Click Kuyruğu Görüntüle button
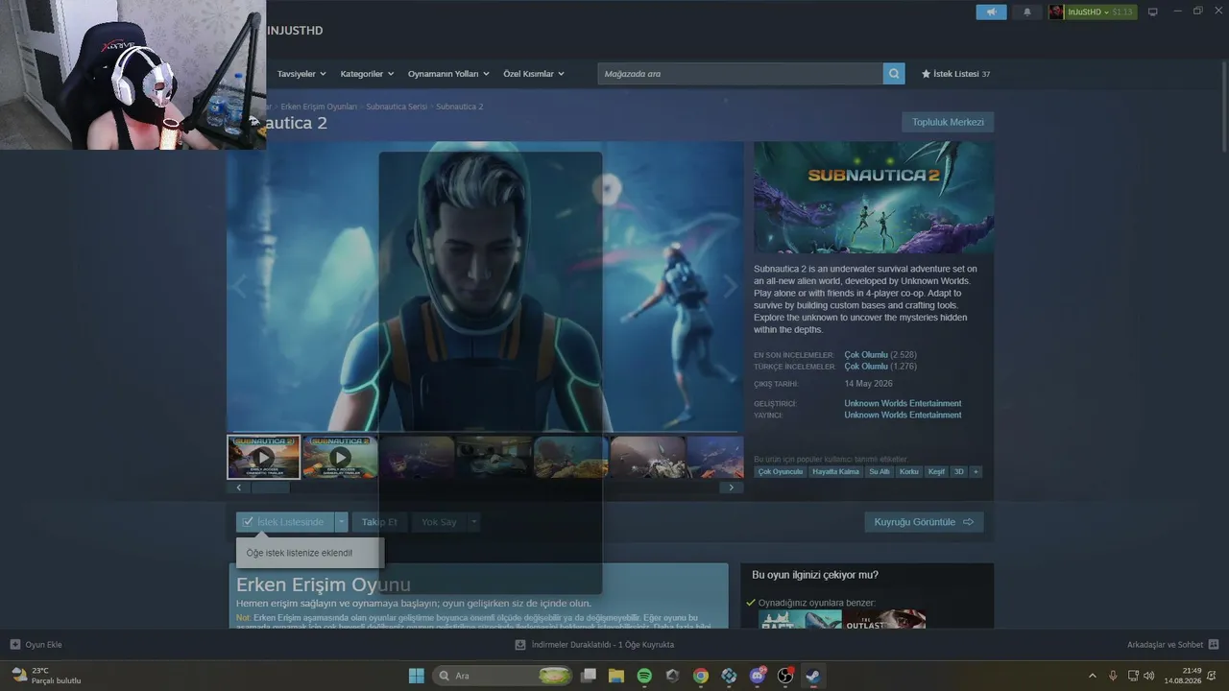 click(924, 522)
